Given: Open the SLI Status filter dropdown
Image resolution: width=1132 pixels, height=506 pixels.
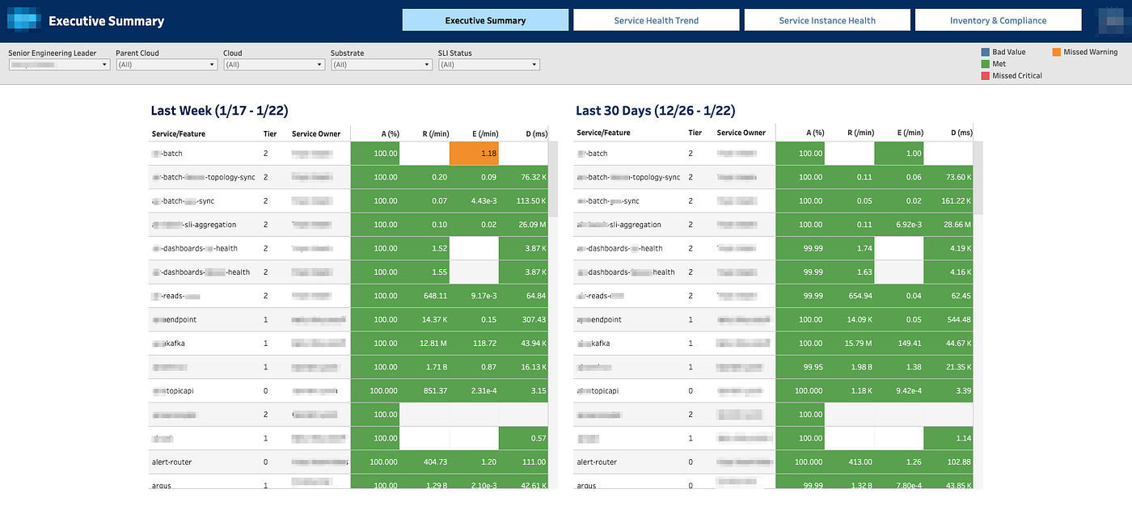Looking at the screenshot, I should pos(489,65).
